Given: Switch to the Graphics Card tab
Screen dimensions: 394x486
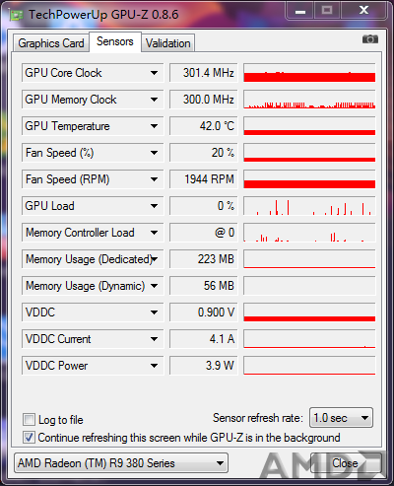Looking at the screenshot, I should (x=51, y=43).
